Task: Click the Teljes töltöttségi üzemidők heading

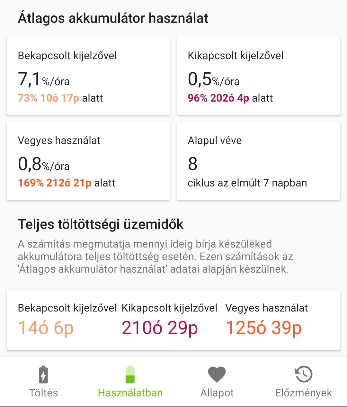Action: pyautogui.click(x=101, y=224)
